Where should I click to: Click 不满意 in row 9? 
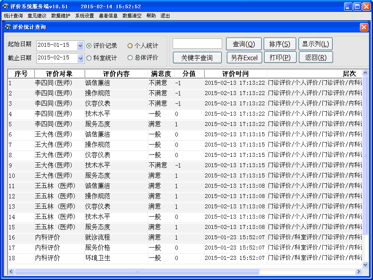[158, 165]
